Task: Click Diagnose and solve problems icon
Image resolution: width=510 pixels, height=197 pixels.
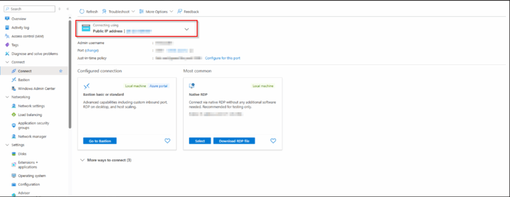Action: pos(7,54)
